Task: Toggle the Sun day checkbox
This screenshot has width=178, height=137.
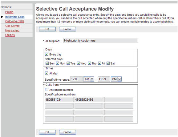Action: 47,63
